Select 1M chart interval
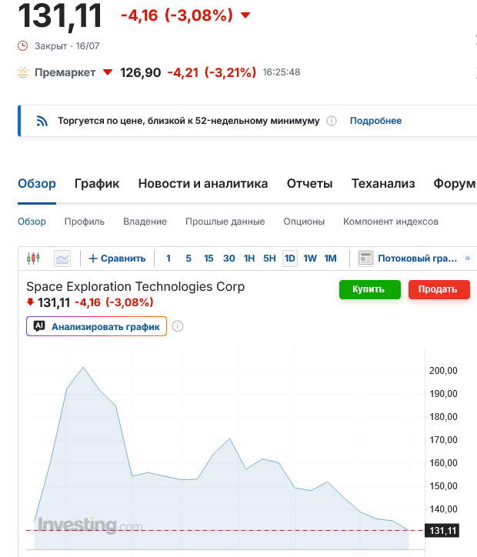477x557 pixels. point(330,258)
